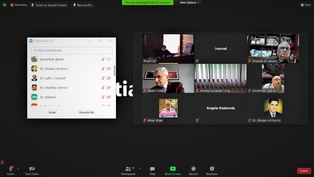The image size is (314, 177).
Task: Click Dr. Laith J. Hnoosh's video-off icon
Action: point(109,78)
